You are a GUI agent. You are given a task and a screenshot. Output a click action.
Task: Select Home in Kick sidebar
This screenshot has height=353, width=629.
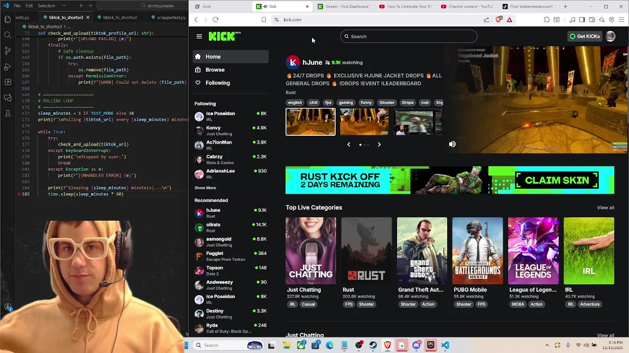(x=230, y=57)
